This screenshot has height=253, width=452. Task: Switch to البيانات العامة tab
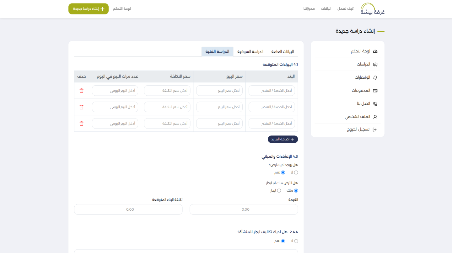click(282, 52)
